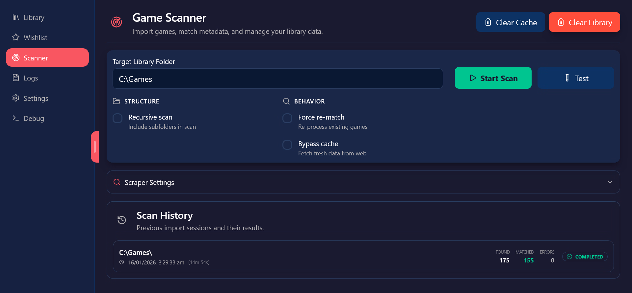This screenshot has height=293, width=632.
Task: Click the Scan History clock icon
Action: coord(122,220)
